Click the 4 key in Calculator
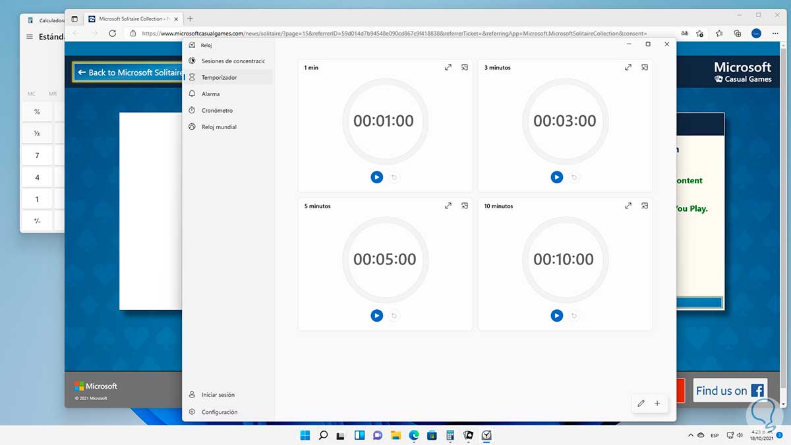This screenshot has height=445, width=791. point(37,177)
